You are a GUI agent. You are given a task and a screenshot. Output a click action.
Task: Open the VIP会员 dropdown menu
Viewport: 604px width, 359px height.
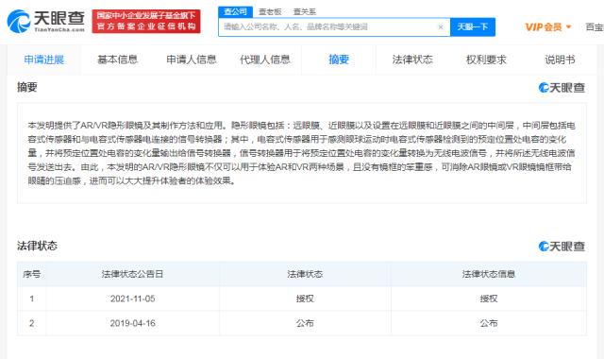548,27
